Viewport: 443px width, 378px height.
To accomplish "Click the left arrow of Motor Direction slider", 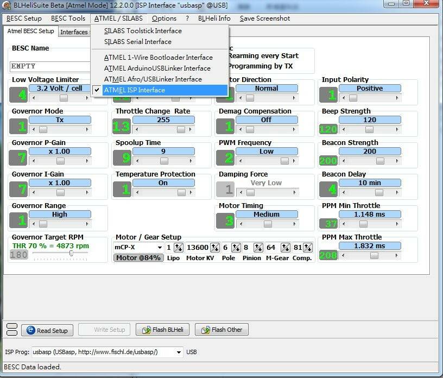I will click(241, 98).
